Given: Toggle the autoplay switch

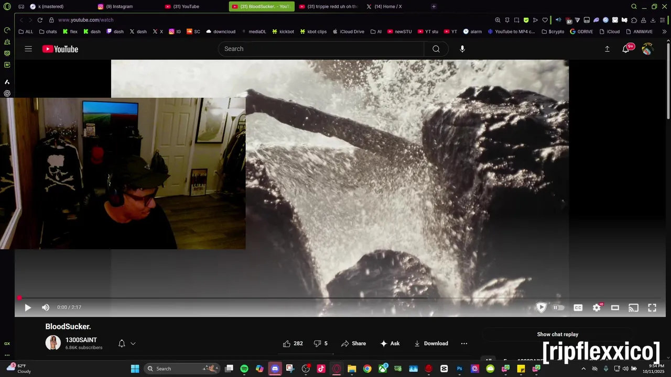Looking at the screenshot, I should (x=558, y=308).
